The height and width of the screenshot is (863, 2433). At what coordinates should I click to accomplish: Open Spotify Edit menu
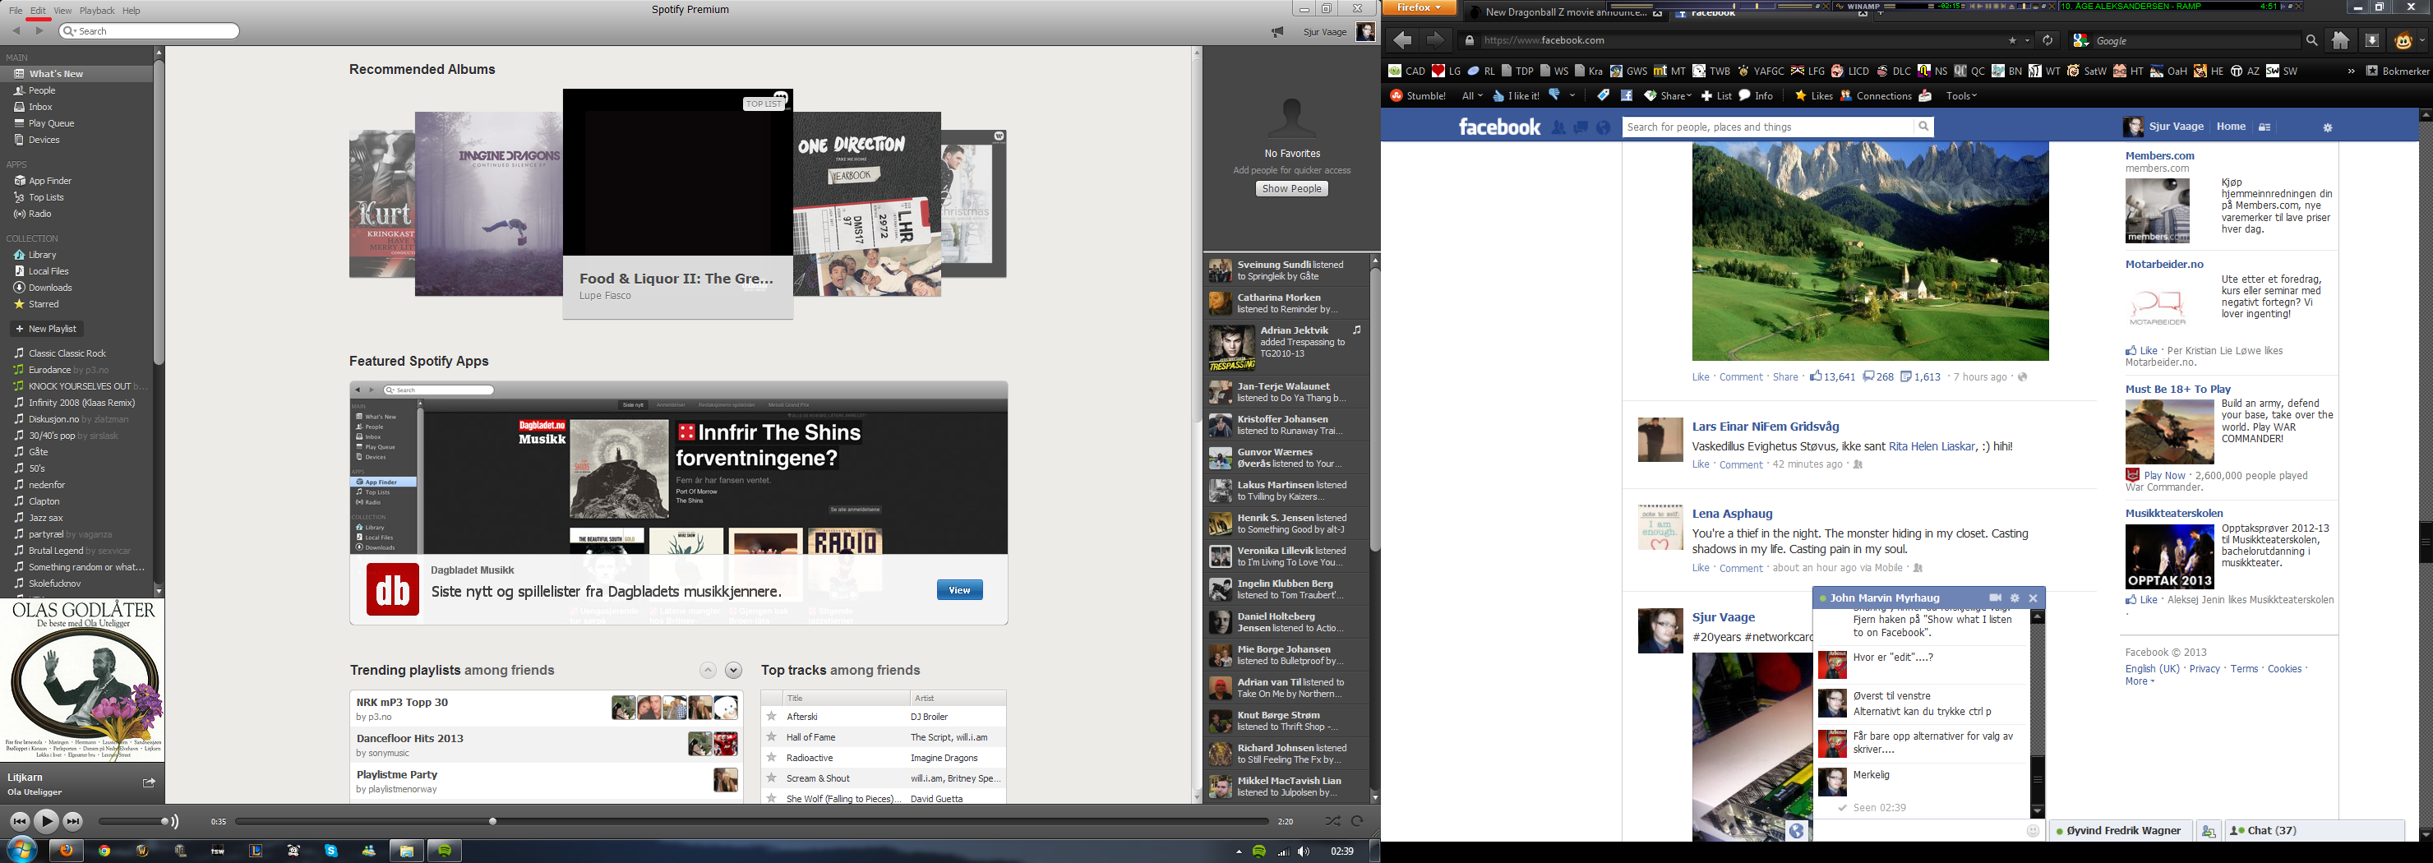pyautogui.click(x=38, y=11)
